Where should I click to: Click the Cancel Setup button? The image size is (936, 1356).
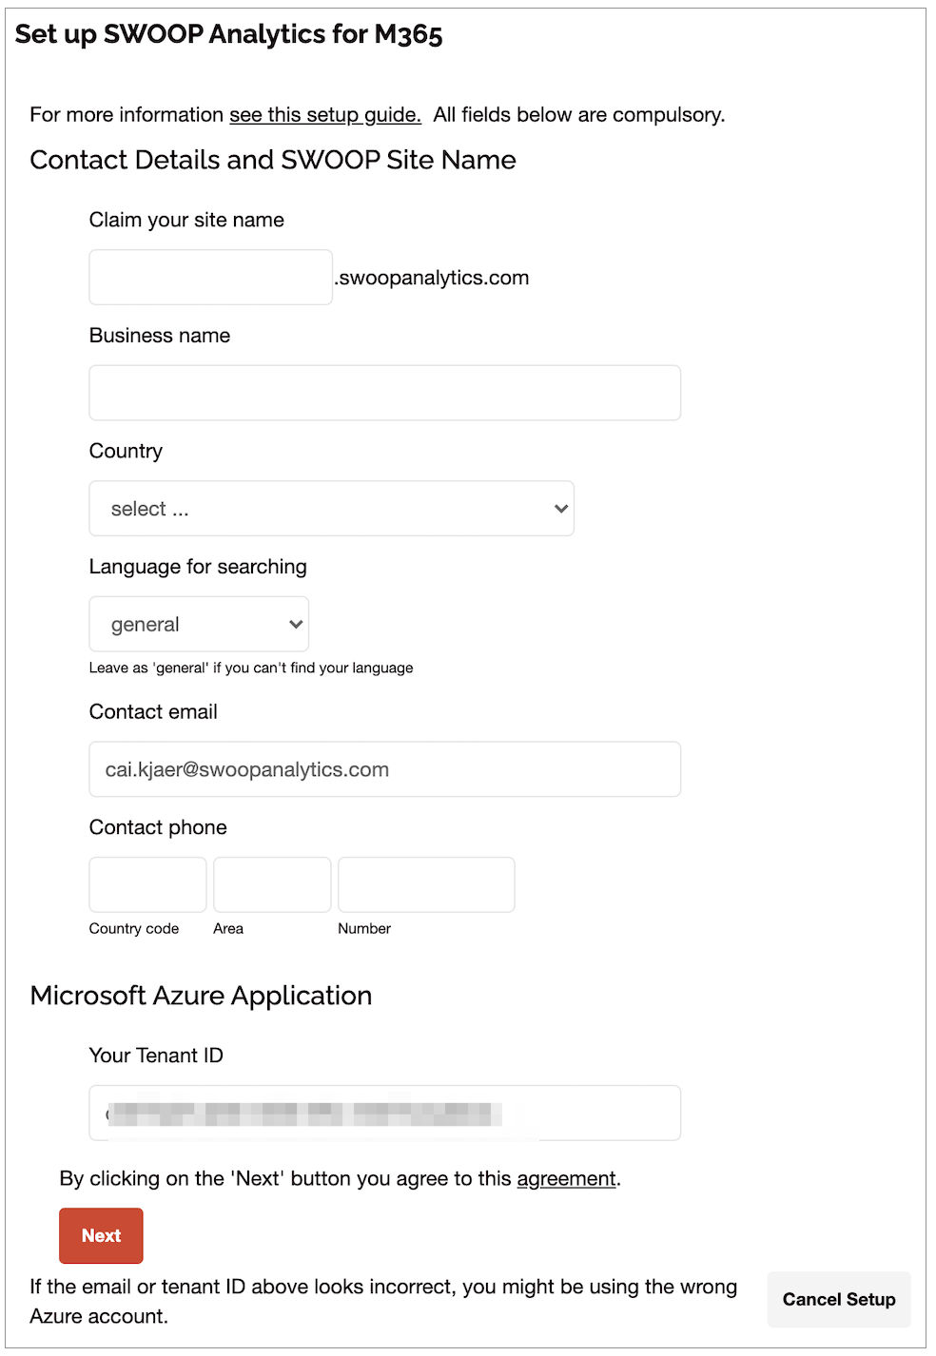point(839,1299)
